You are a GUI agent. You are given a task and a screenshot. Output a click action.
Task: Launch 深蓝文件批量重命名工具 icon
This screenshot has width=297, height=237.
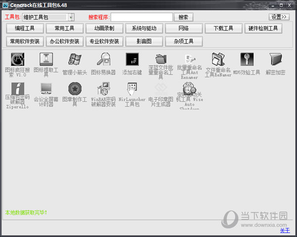[161, 59]
